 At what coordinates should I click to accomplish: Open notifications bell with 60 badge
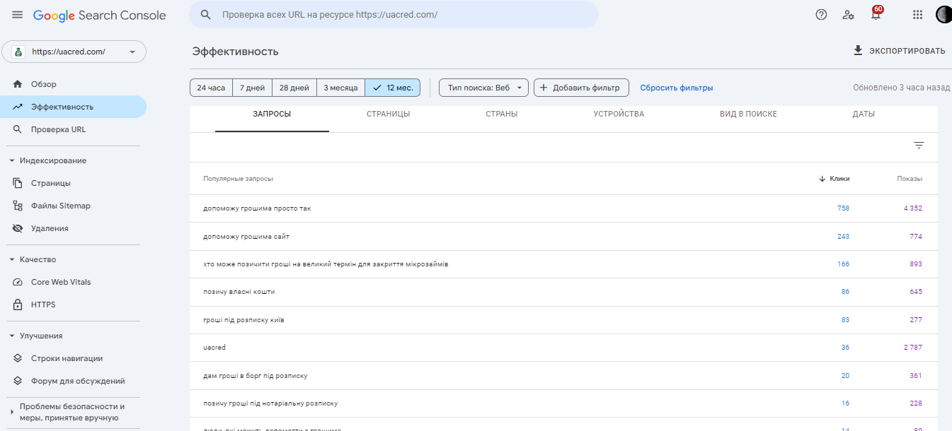(876, 13)
